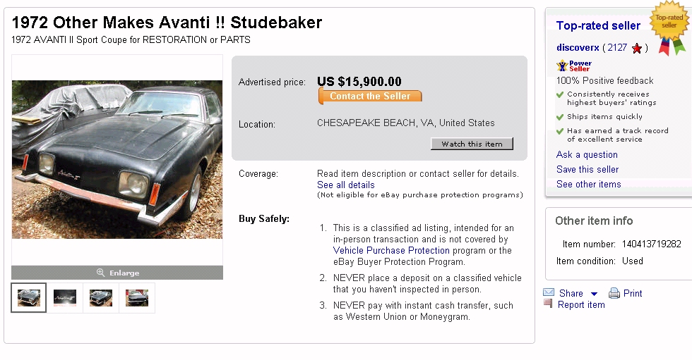Click the See all details link
This screenshot has height=360, width=692.
click(346, 185)
